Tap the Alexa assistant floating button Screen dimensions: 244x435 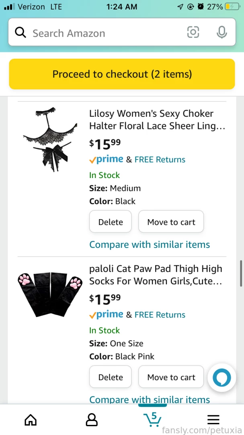[221, 377]
